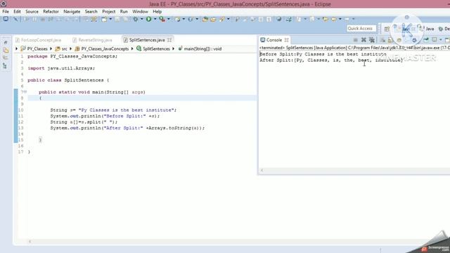
Task: Click the Console view icon on its tab
Action: (262, 40)
